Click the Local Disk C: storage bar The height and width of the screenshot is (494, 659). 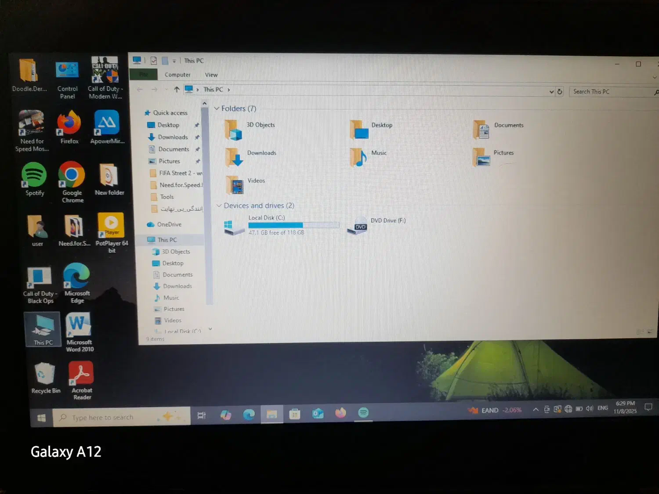pyautogui.click(x=293, y=225)
